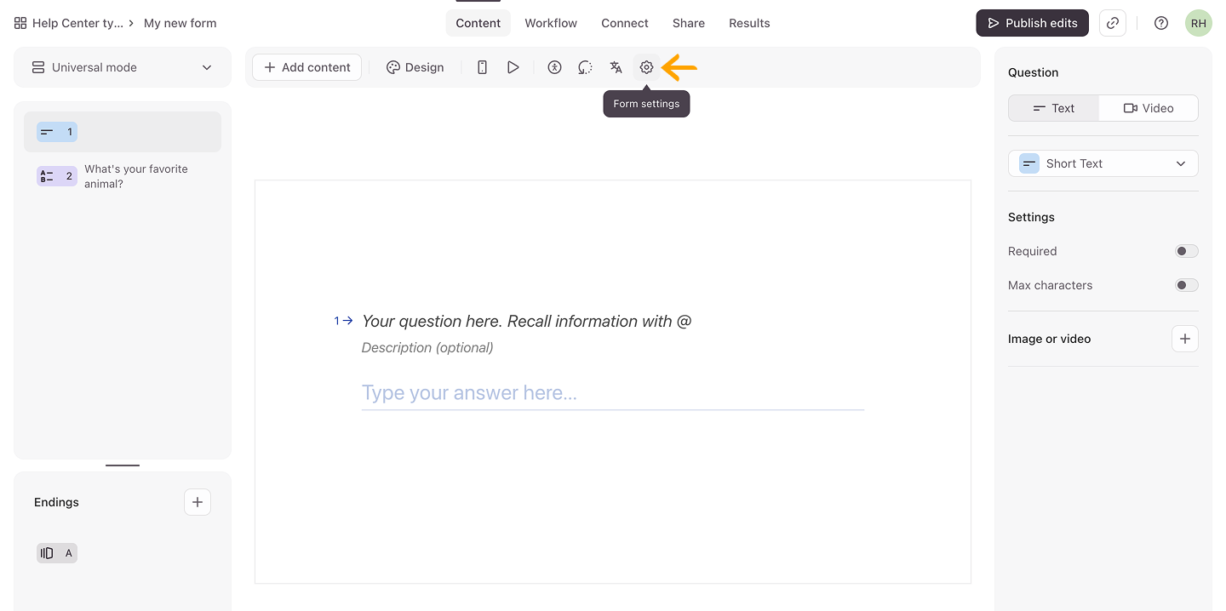The image size is (1226, 611).
Task: Open Form settings gear icon
Action: pyautogui.click(x=646, y=67)
